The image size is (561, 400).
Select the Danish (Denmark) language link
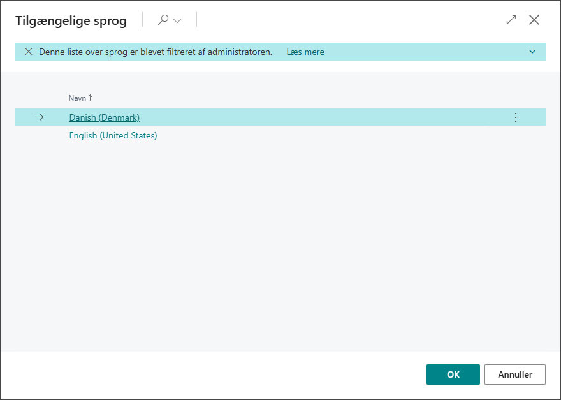click(104, 117)
